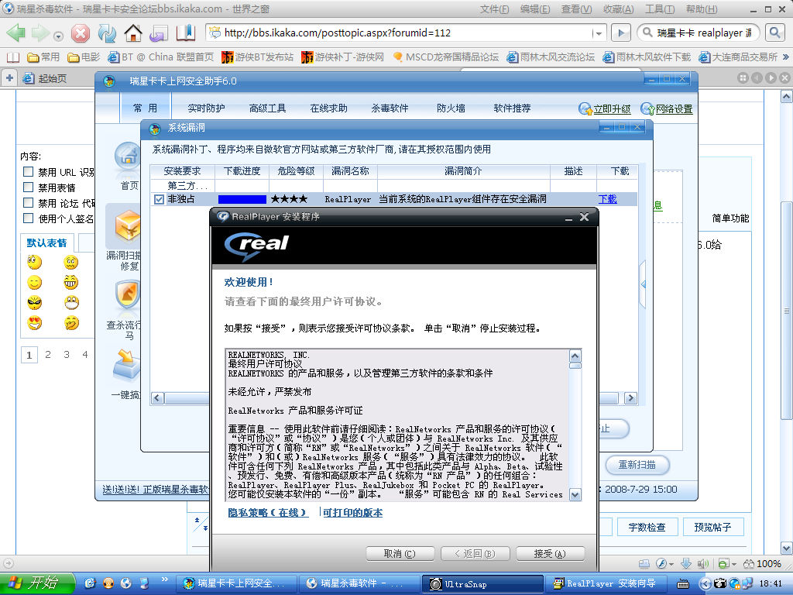
Task: Click 取消(C) in RealPlayer installer
Action: point(400,554)
